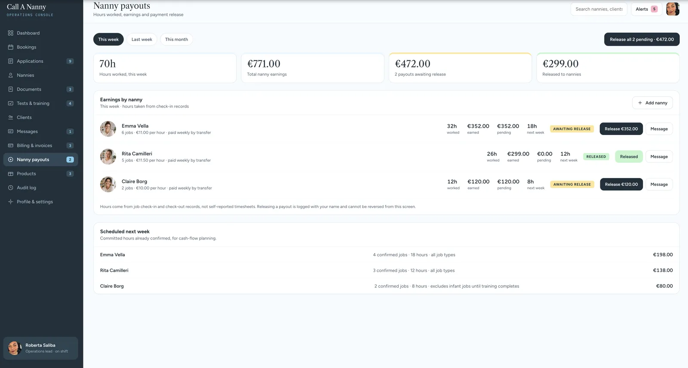Screen dimensions: 688x368
Task: Open the Alerts button
Action: click(x=646, y=9)
